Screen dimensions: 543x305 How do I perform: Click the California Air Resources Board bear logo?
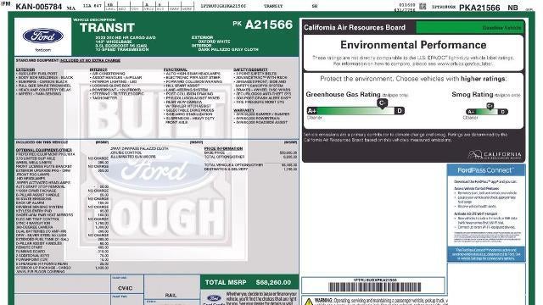click(494, 154)
